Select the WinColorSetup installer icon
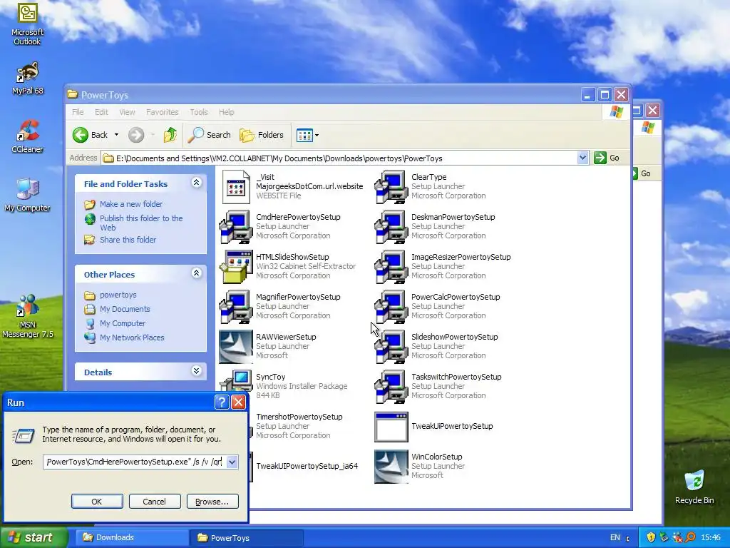This screenshot has height=548, width=730. pyautogui.click(x=391, y=467)
